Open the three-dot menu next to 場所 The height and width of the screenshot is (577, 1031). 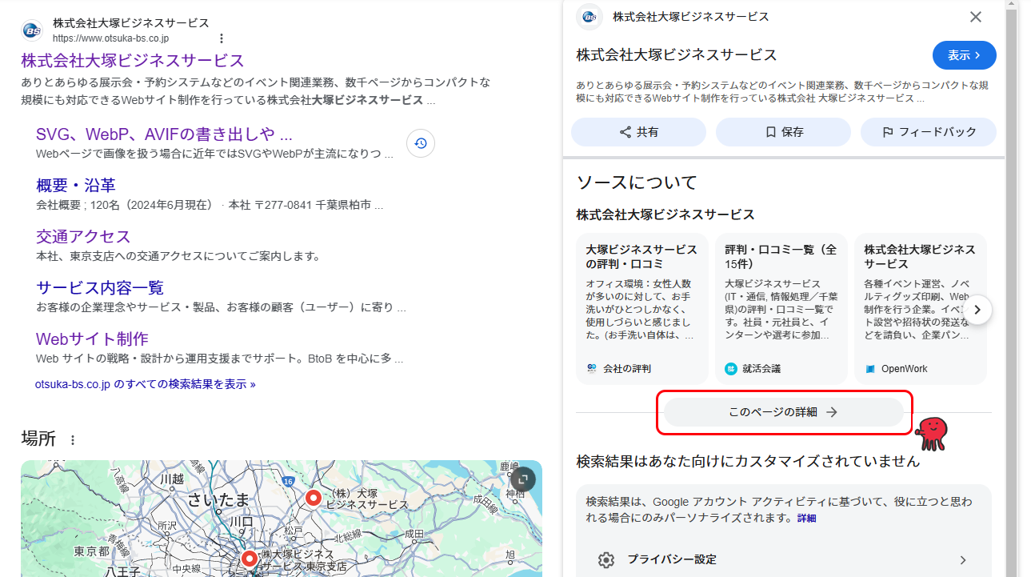pyautogui.click(x=73, y=440)
